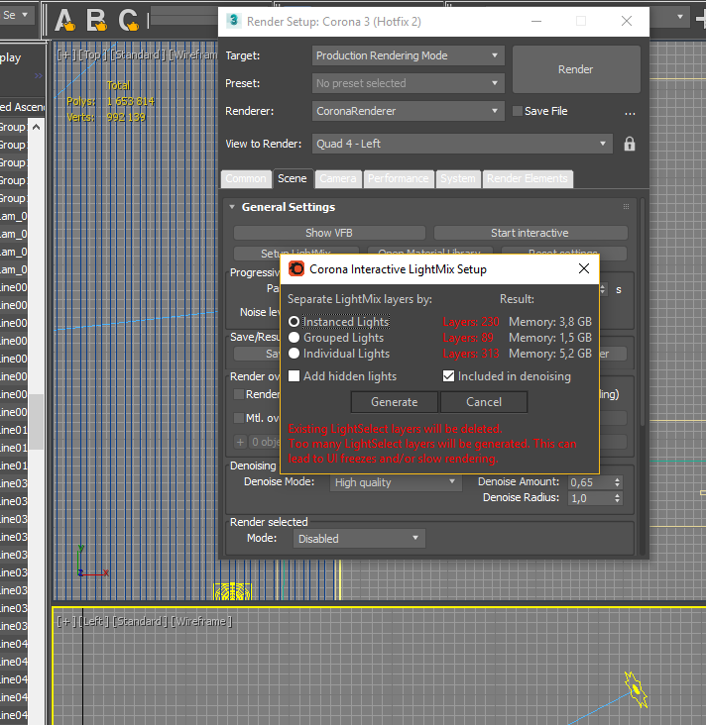Click the lock icon beside View to Render

pos(629,144)
